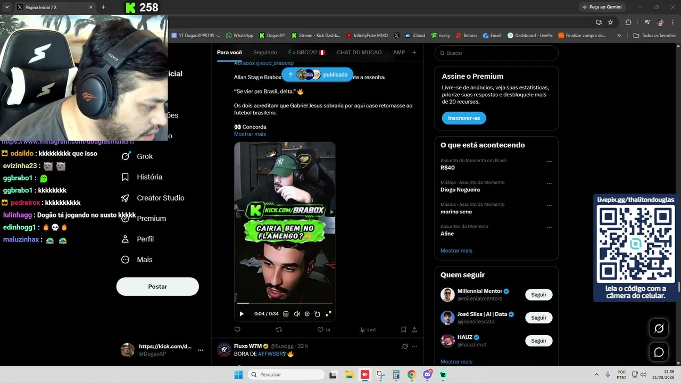Open the Stream - Kick Dashboard bookmark
Image resolution: width=681 pixels, height=383 pixels.
(x=315, y=36)
